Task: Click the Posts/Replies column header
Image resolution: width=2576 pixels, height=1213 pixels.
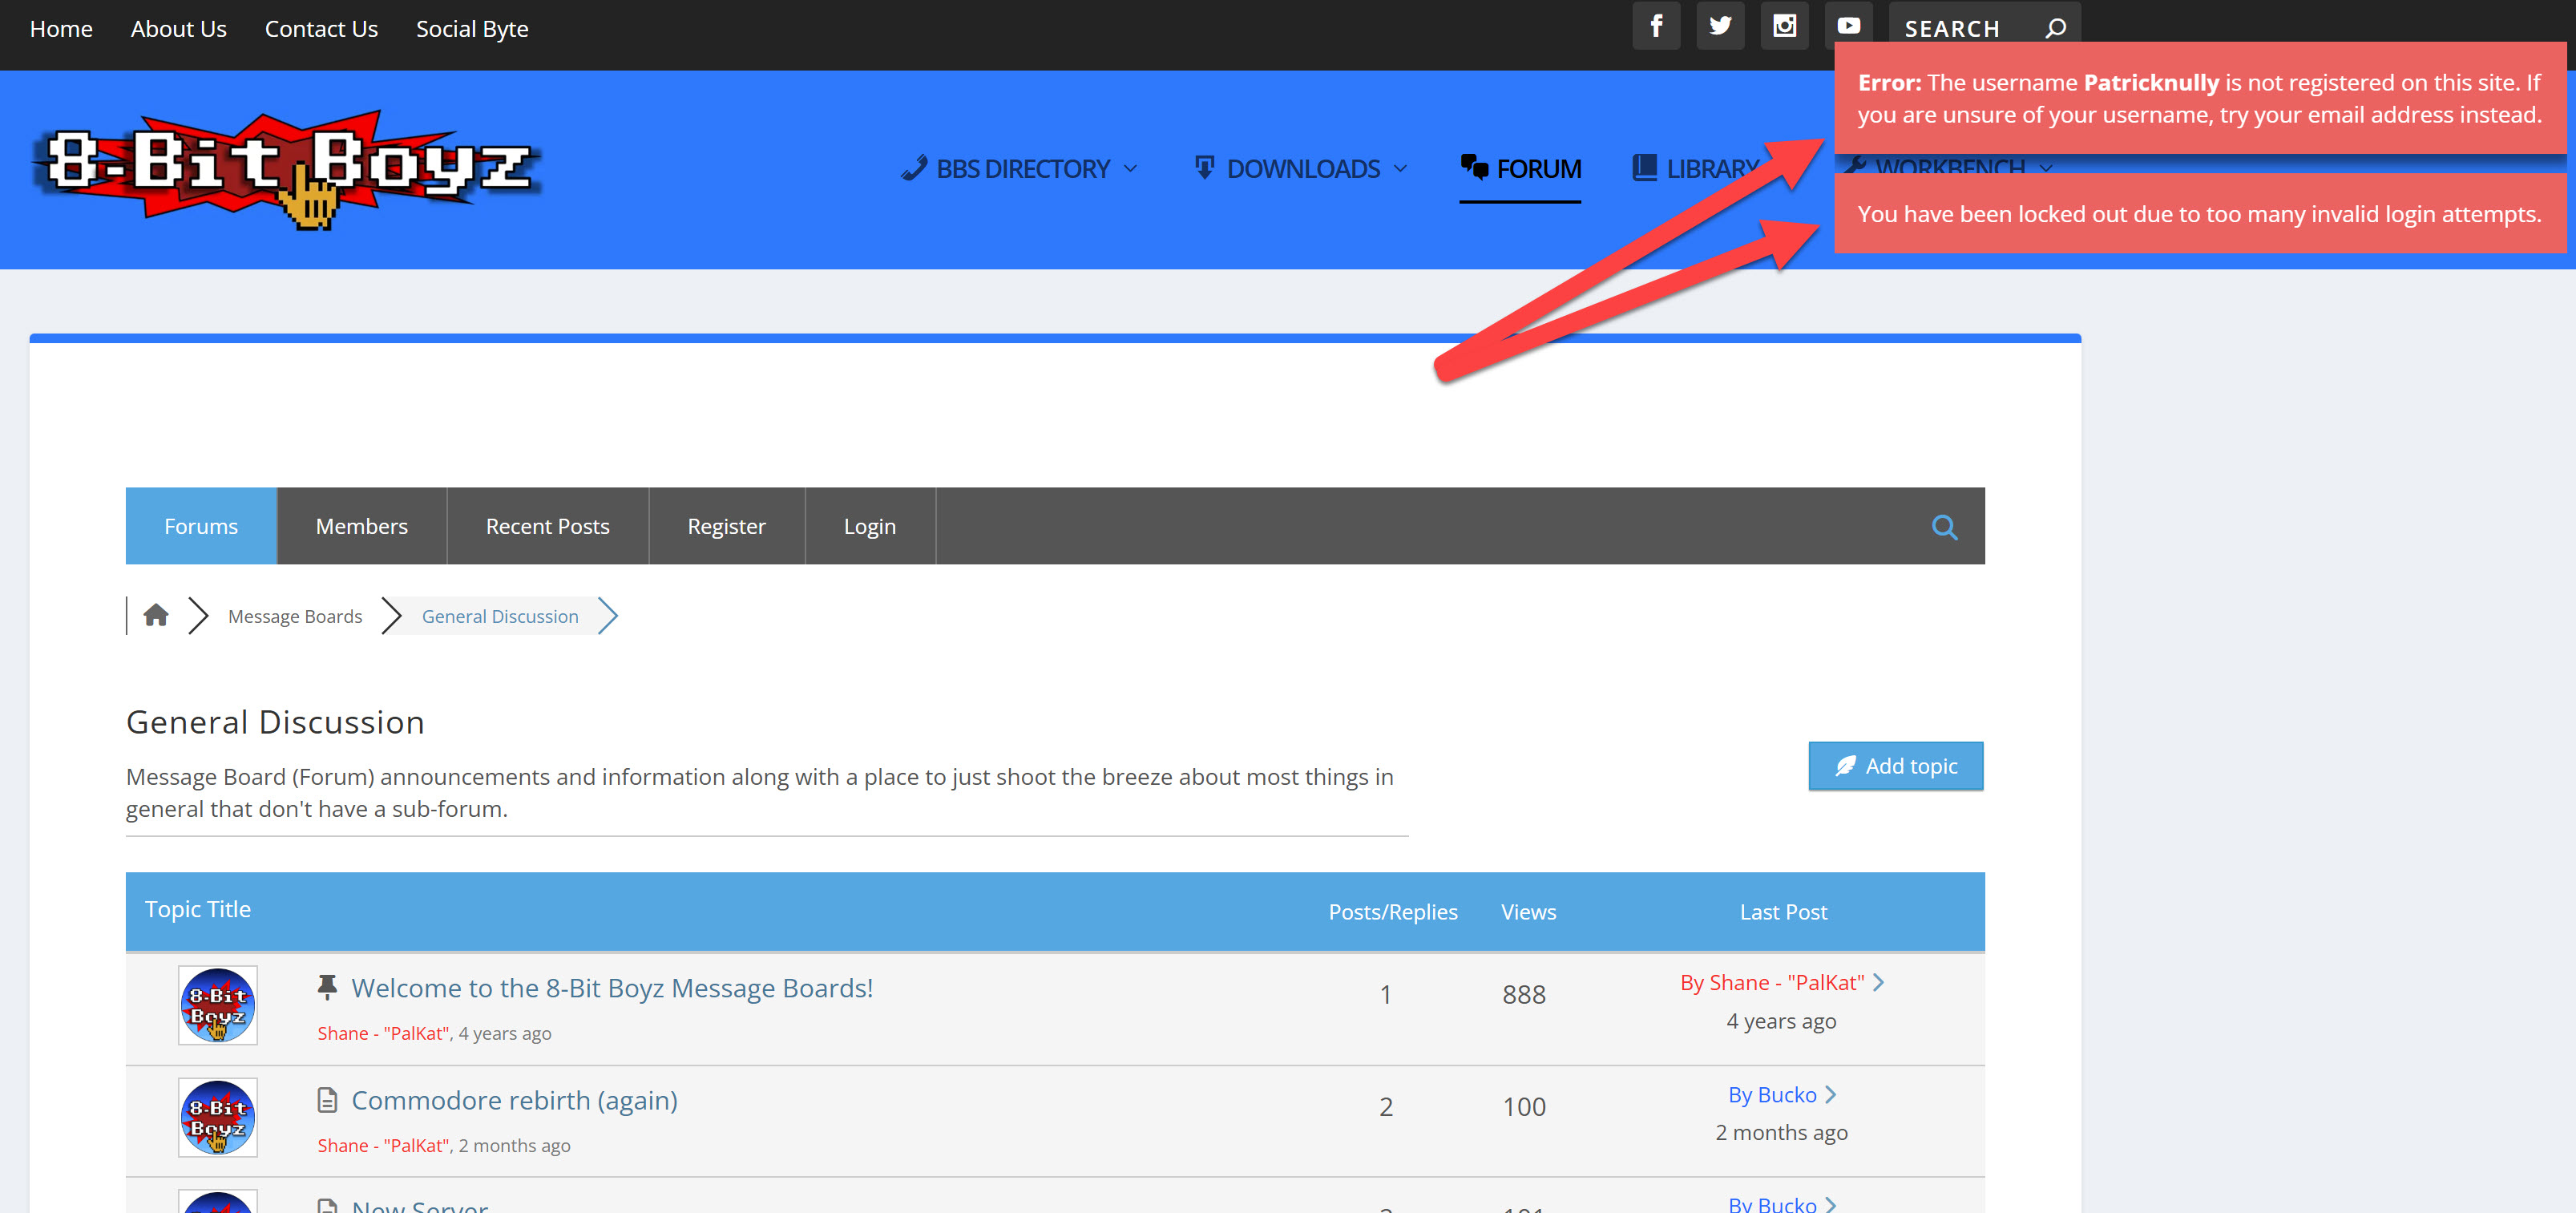Action: [1393, 912]
